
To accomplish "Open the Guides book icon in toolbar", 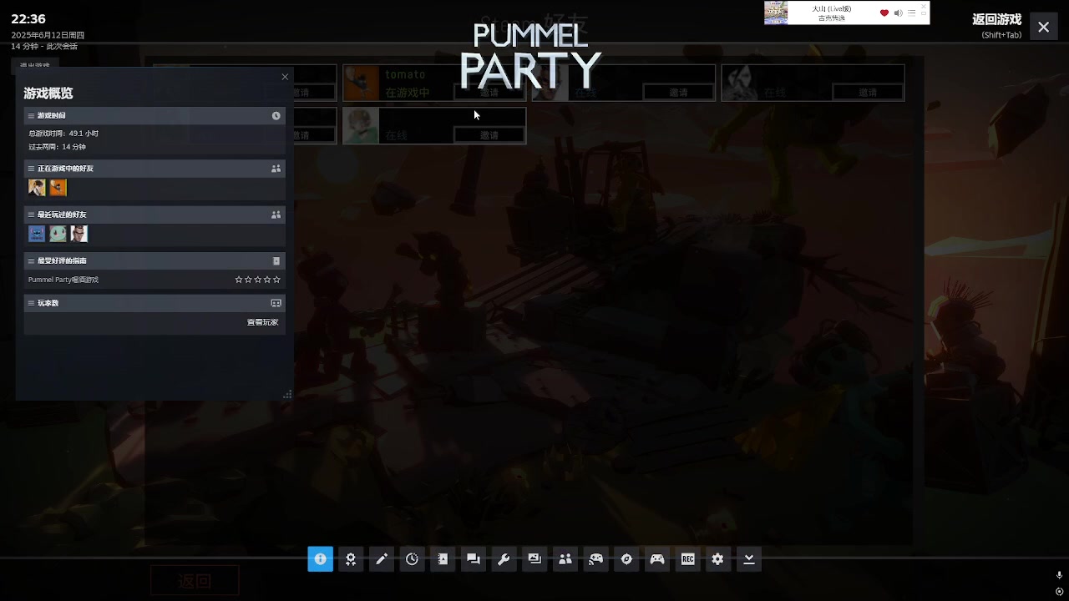I will tap(443, 559).
